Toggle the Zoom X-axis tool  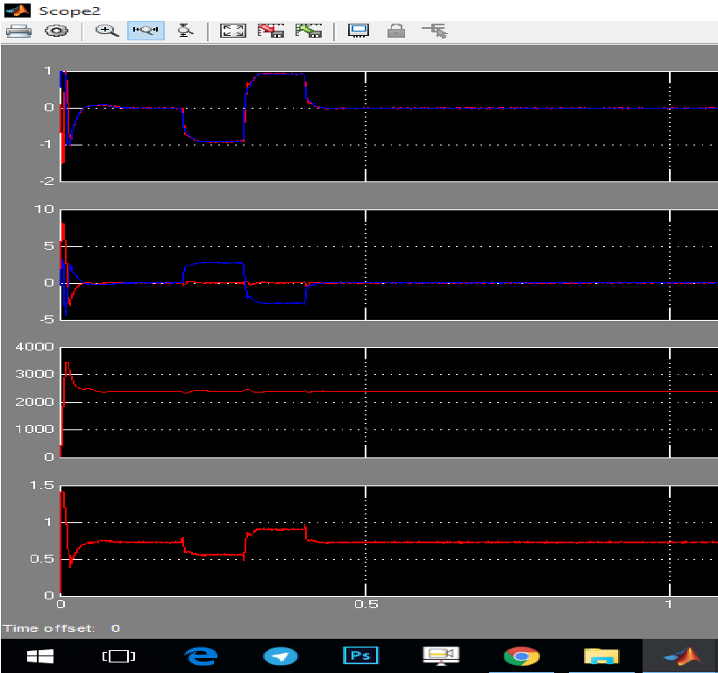145,31
